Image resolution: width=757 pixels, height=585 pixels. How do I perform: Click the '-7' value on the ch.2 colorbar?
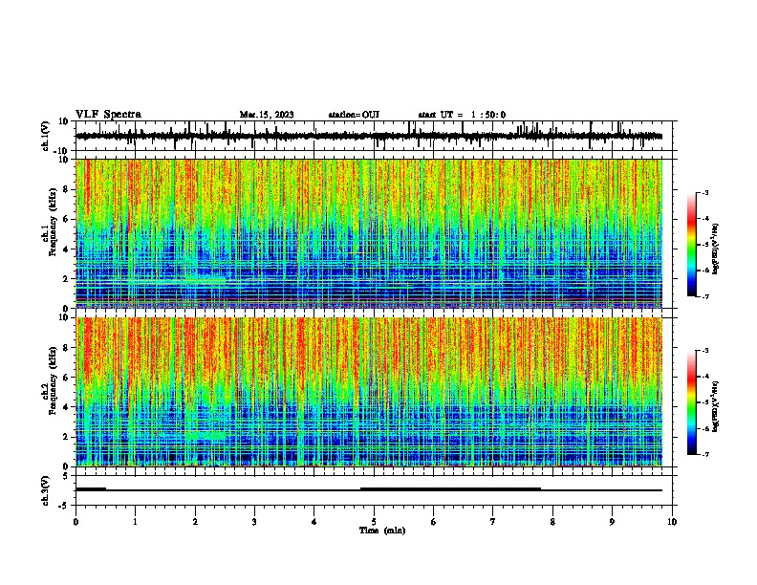(x=704, y=454)
